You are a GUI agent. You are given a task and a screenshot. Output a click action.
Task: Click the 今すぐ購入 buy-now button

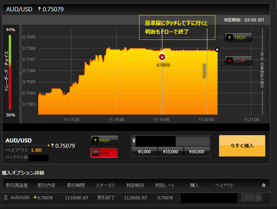(x=242, y=146)
